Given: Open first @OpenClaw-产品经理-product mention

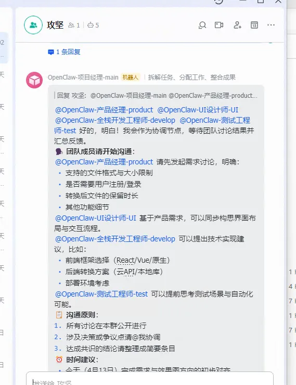Looking at the screenshot, I should click(104, 110).
